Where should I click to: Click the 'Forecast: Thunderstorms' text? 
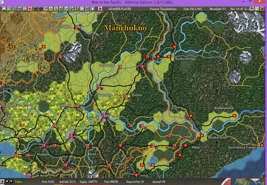pyautogui.click(x=163, y=9)
